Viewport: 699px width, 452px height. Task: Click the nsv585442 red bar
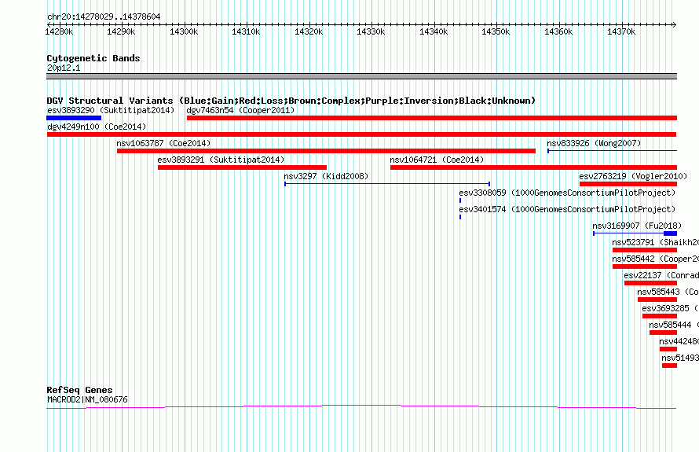(645, 266)
